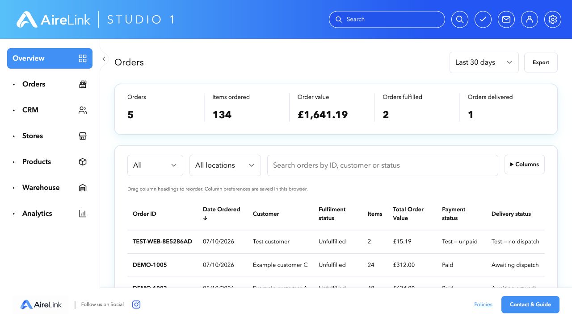
Task: Click the £15.19 order value
Action: pos(402,242)
